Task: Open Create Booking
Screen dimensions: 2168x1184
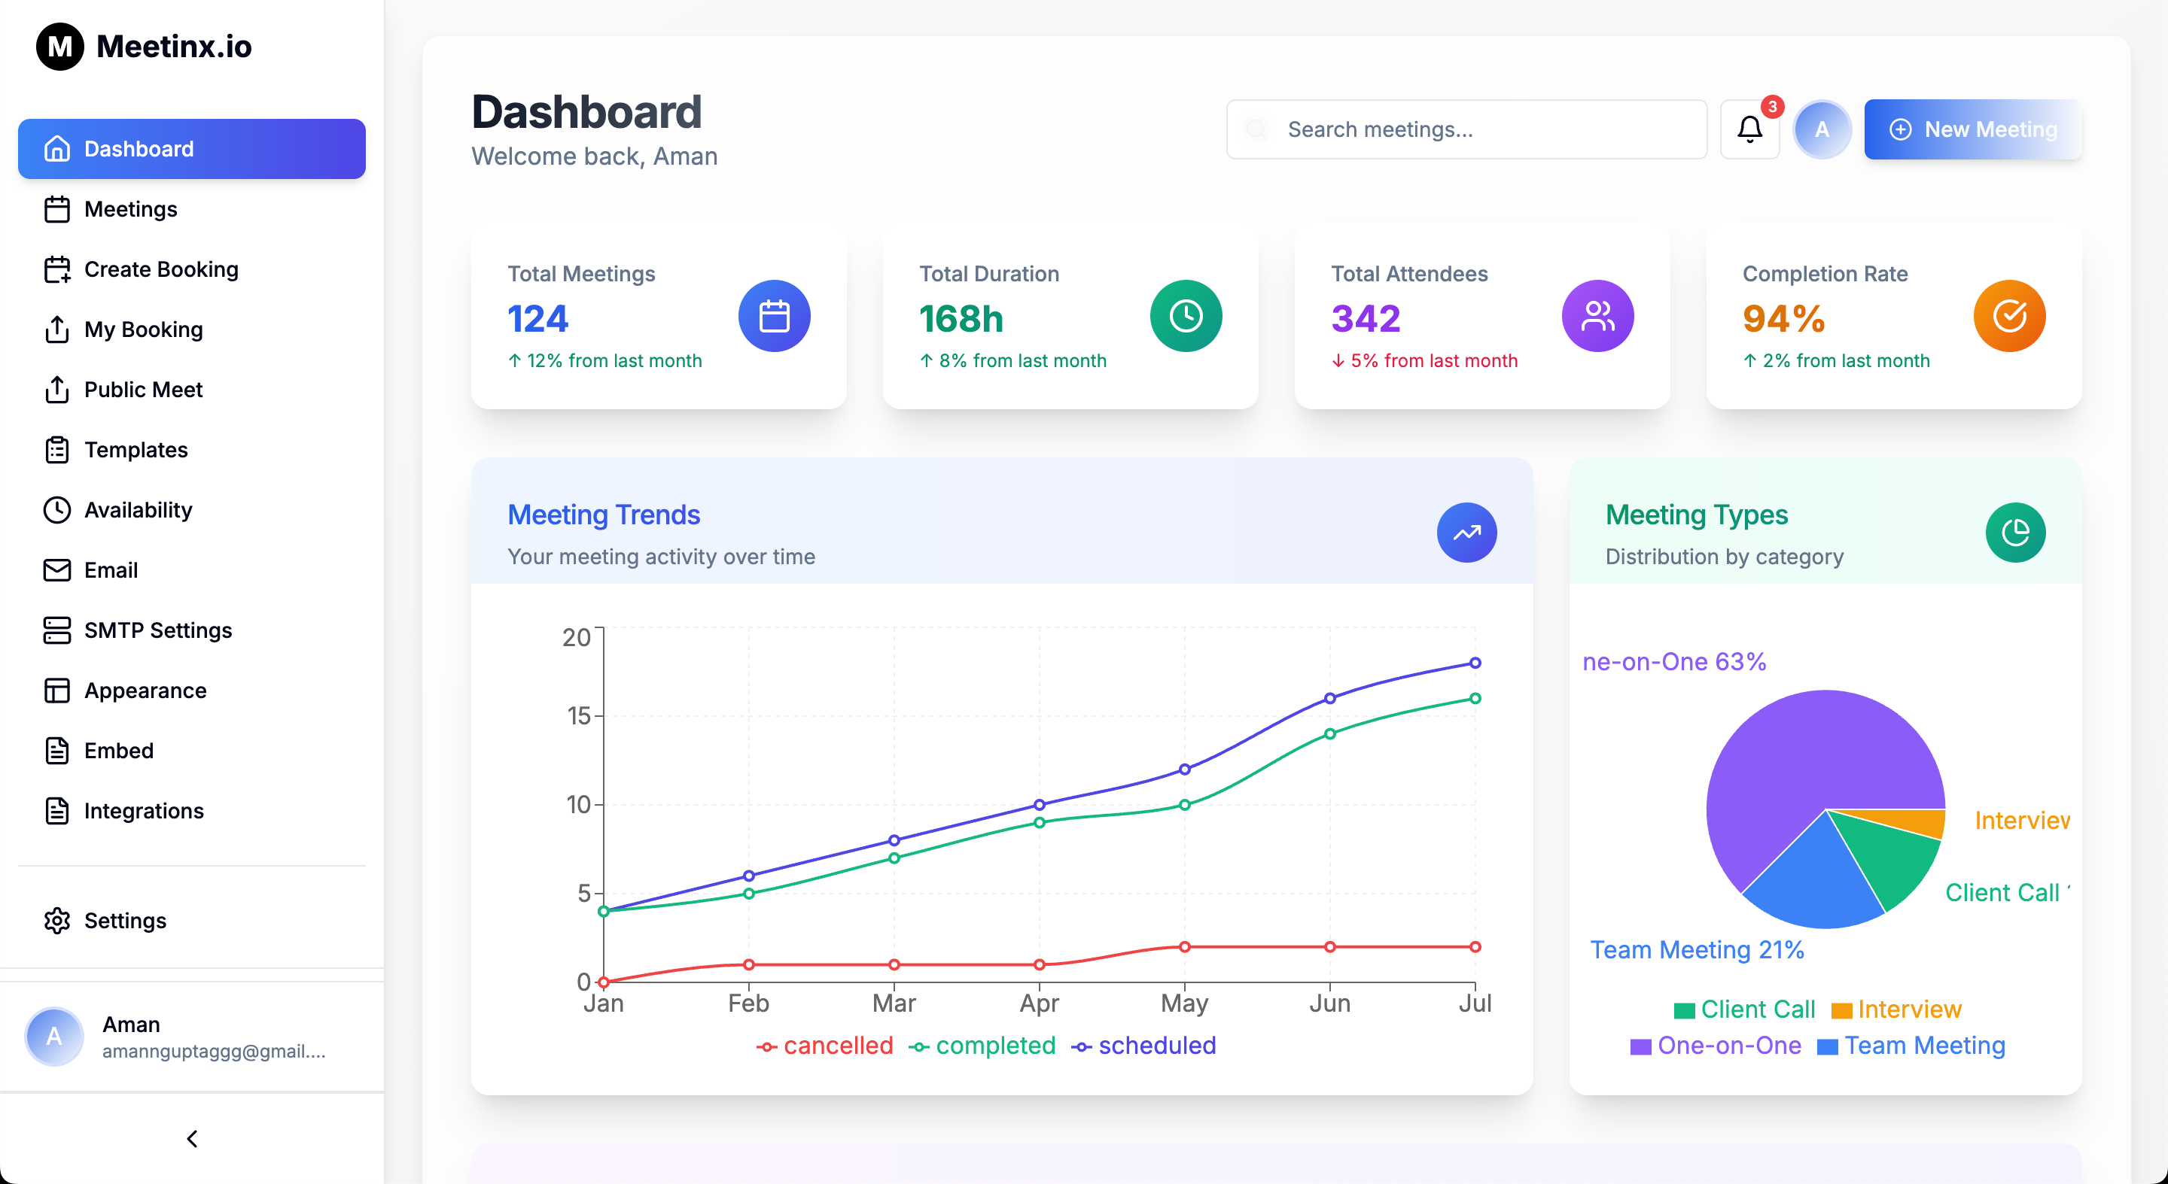Action: click(x=161, y=269)
